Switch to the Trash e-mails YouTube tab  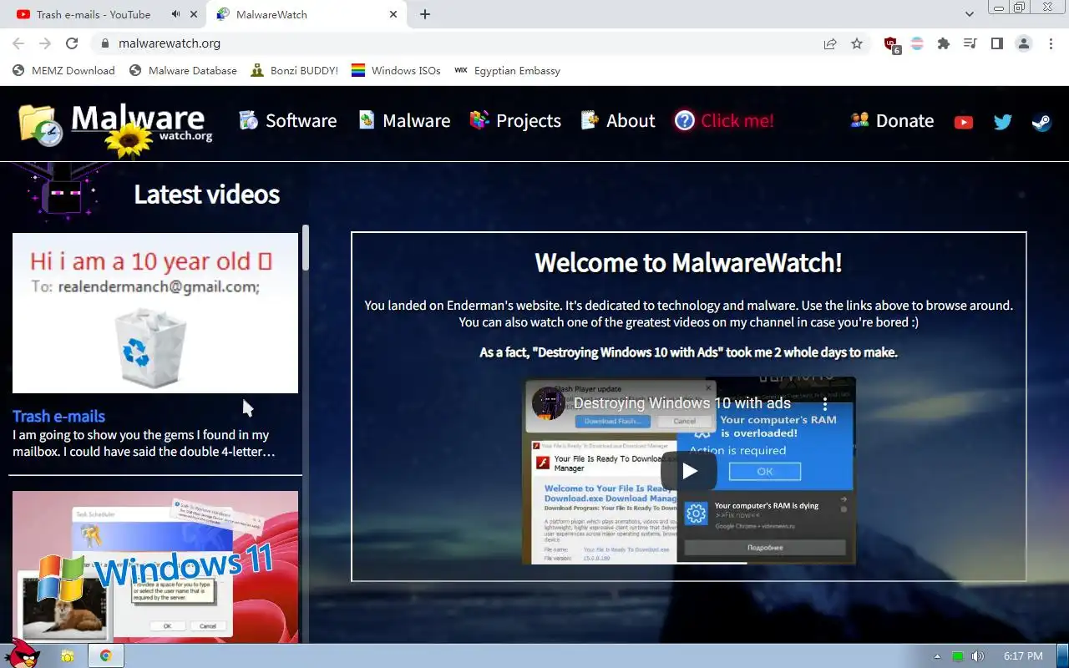click(x=94, y=14)
